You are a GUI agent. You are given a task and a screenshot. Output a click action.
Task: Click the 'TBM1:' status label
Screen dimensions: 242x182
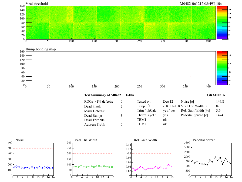pos(142,119)
